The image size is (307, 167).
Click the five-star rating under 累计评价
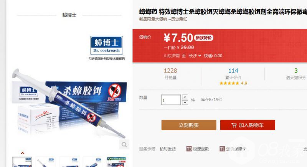(x=229, y=83)
